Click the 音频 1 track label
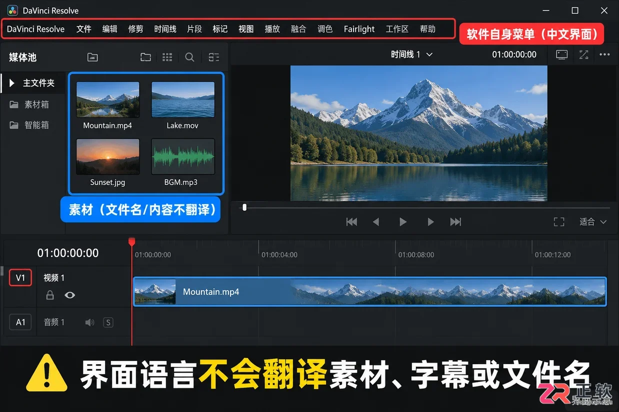The image size is (619, 412). [x=54, y=322]
